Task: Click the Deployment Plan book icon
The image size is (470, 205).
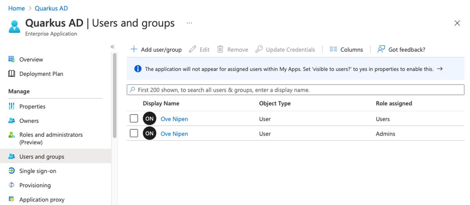Action: pos(12,74)
